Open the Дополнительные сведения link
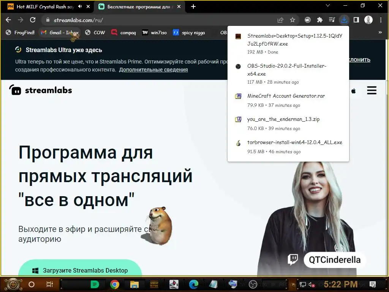This screenshot has height=292, width=389. tap(153, 70)
